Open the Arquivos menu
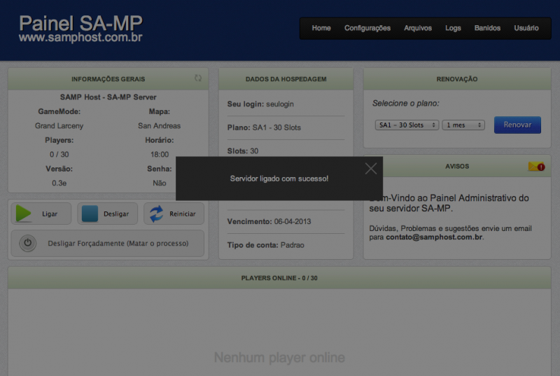Screen dimensions: 560x376 click(417, 28)
